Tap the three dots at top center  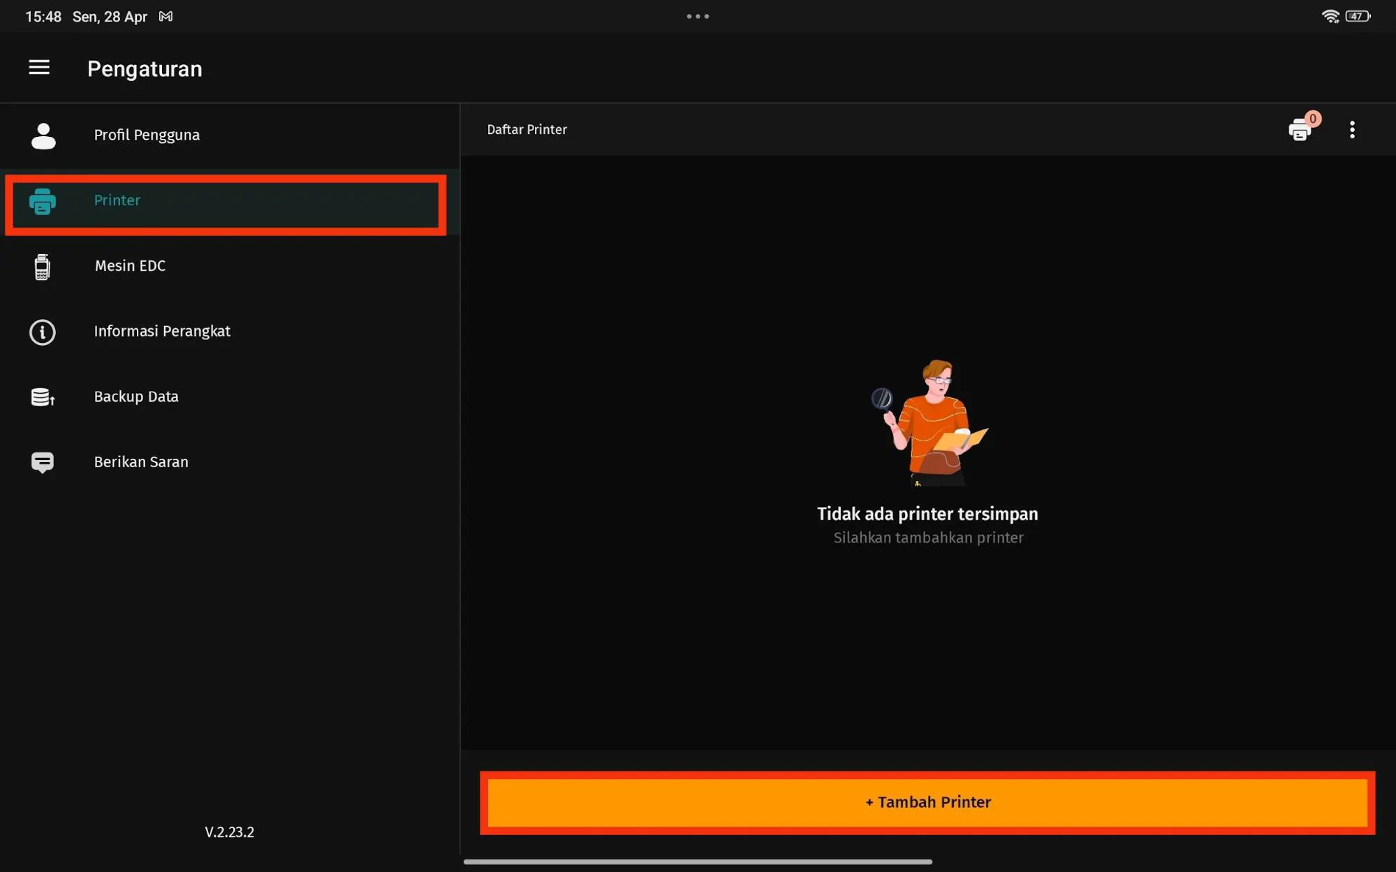point(698,16)
